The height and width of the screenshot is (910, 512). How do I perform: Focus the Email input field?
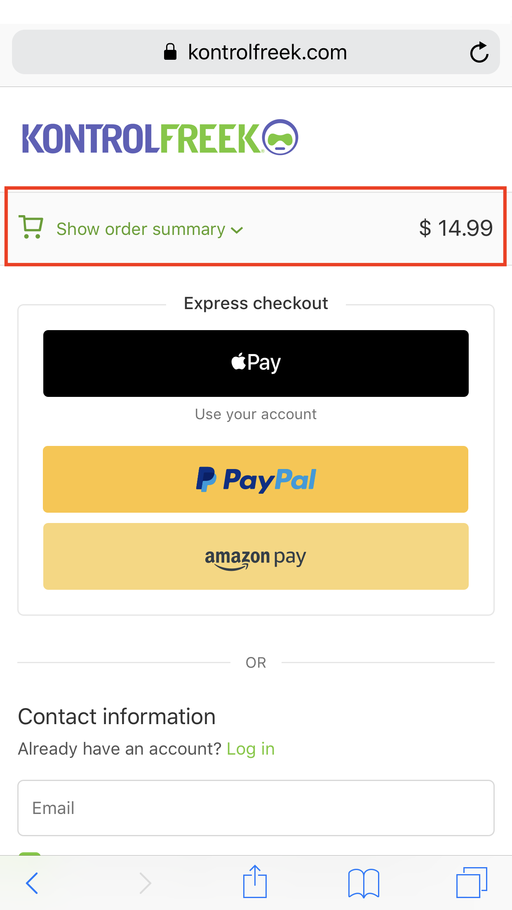[x=256, y=808]
